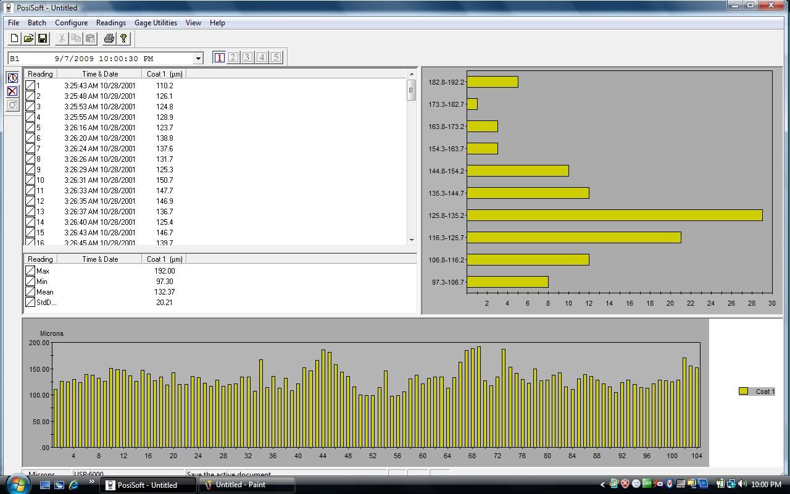Click the grayed camera side icon
Image resolution: width=790 pixels, height=494 pixels.
coord(12,105)
